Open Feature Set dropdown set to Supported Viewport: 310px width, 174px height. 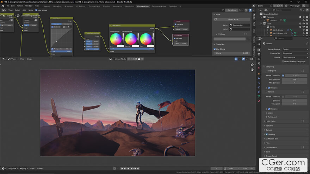click(x=295, y=53)
